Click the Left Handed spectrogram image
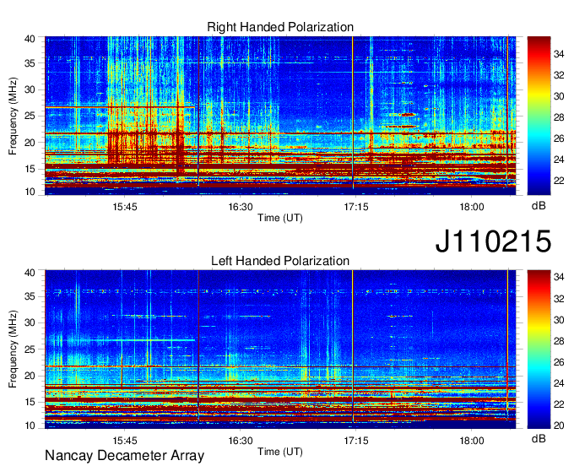The height and width of the screenshot is (466, 574). (x=280, y=349)
